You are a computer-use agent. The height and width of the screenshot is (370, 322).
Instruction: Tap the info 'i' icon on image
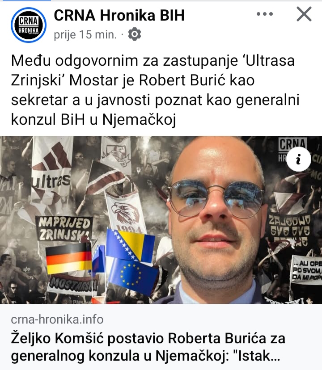point(299,159)
